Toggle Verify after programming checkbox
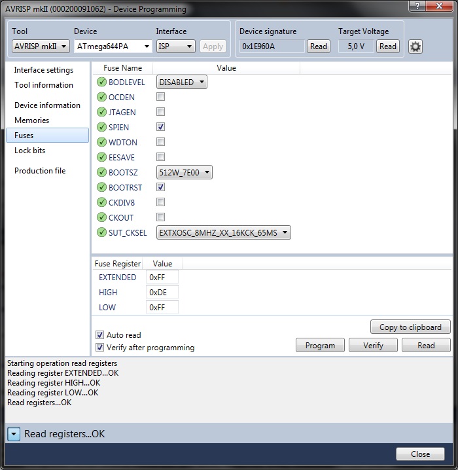The width and height of the screenshot is (458, 470). pyautogui.click(x=99, y=348)
